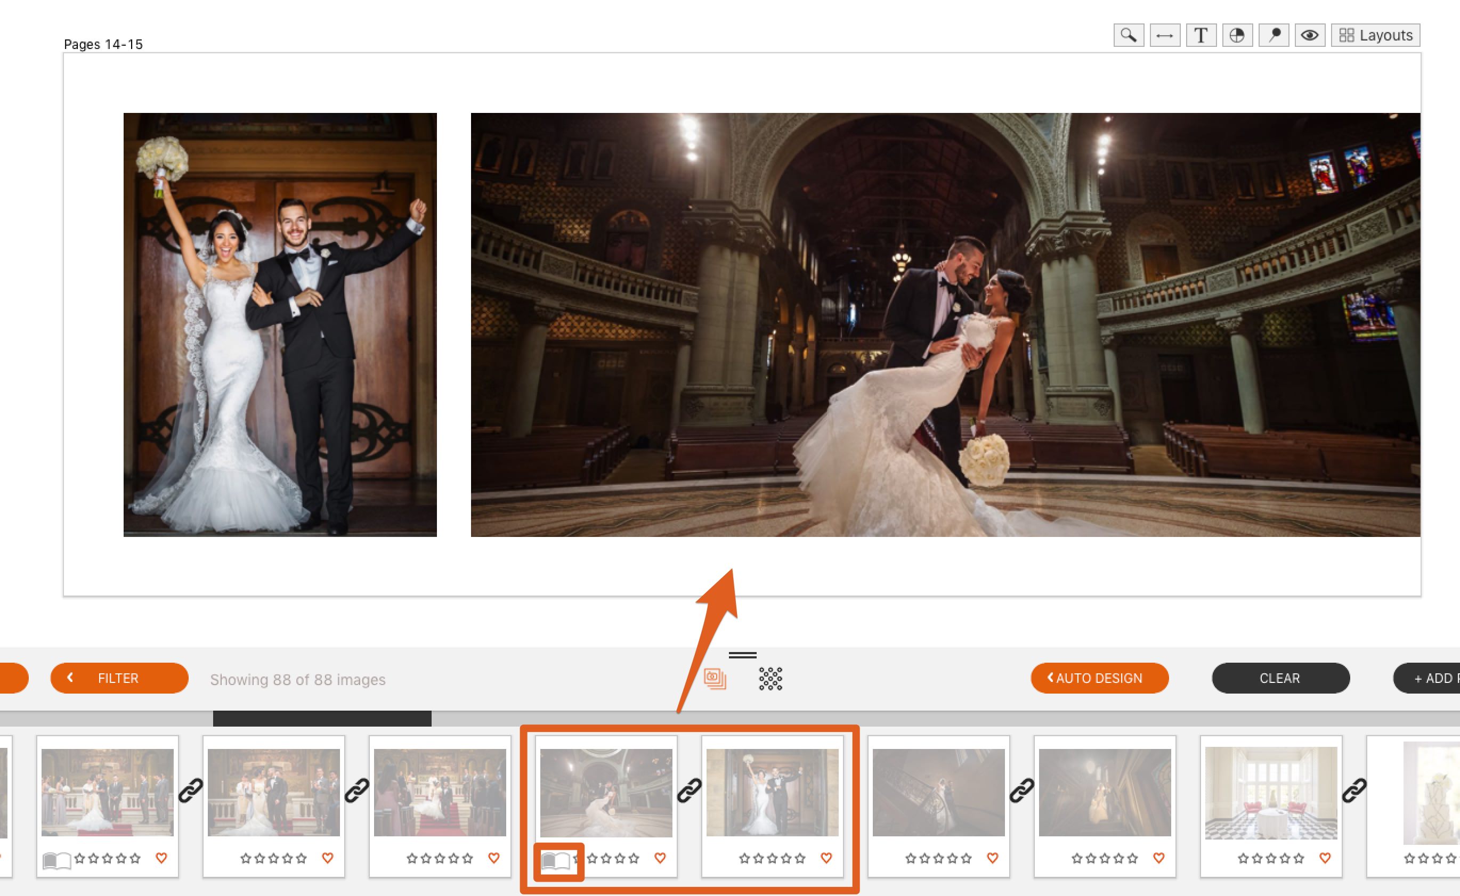The width and height of the screenshot is (1460, 896).
Task: Toggle link between staircase and dark hallway thumbnails
Action: click(1022, 791)
